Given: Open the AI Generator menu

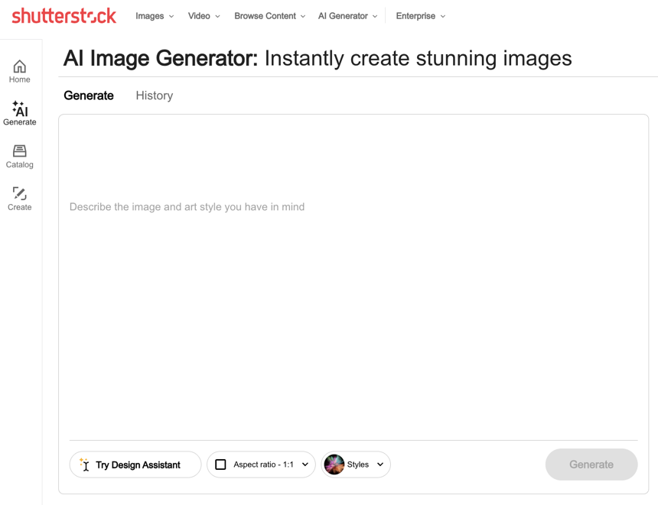Looking at the screenshot, I should [347, 16].
